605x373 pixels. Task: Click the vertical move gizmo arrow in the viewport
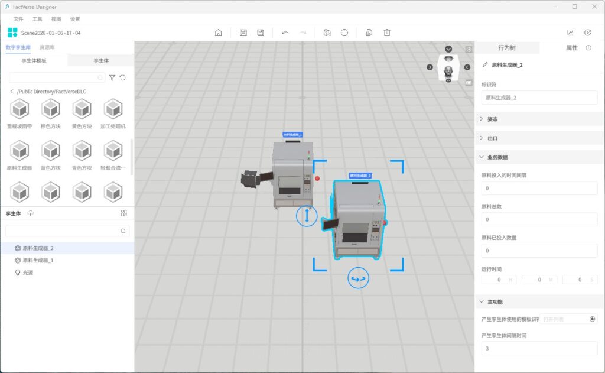tap(307, 216)
